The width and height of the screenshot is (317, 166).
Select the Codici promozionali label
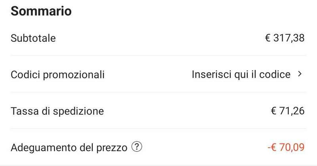pyautogui.click(x=58, y=75)
